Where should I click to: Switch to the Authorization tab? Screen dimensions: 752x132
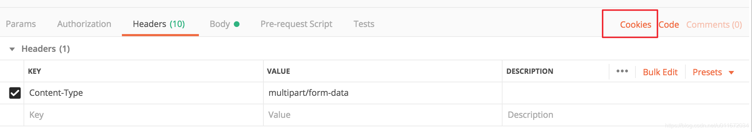[x=84, y=24]
